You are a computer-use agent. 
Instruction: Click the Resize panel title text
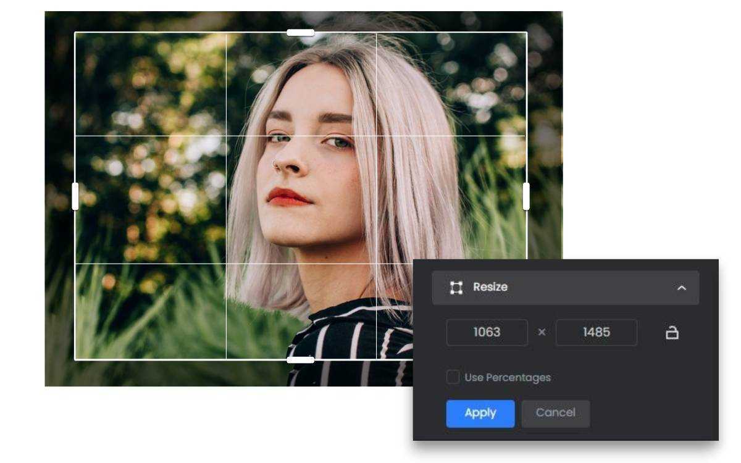point(490,286)
